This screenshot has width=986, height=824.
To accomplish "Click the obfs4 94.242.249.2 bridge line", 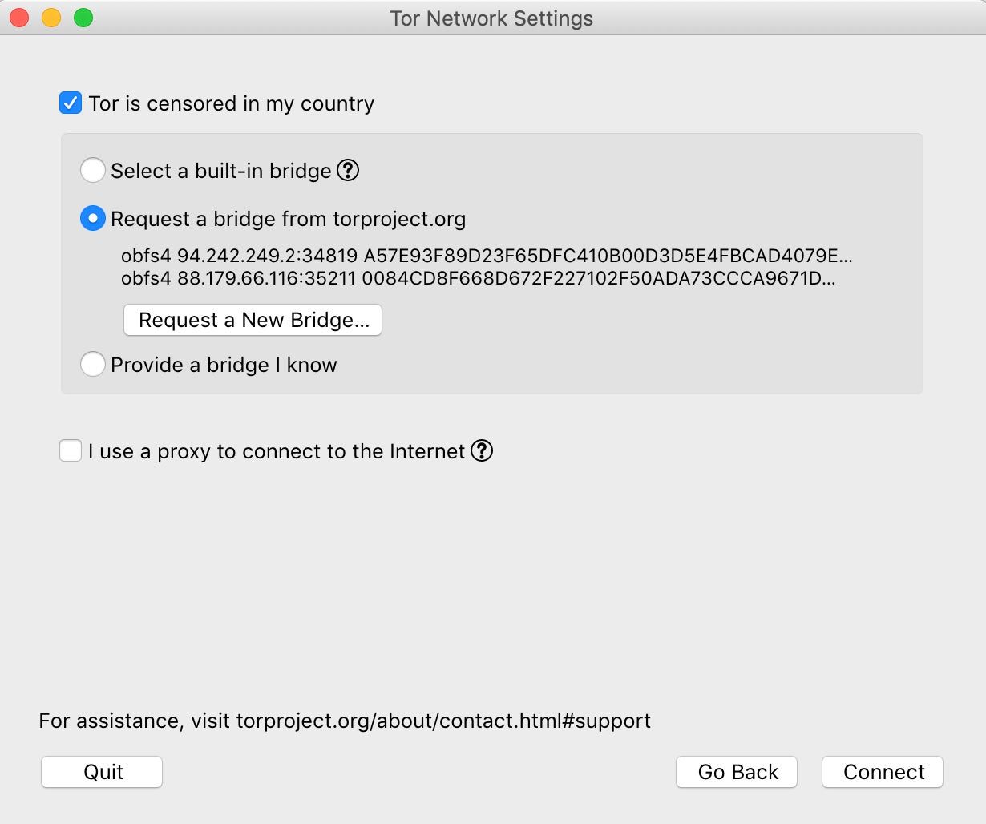I will tap(487, 256).
